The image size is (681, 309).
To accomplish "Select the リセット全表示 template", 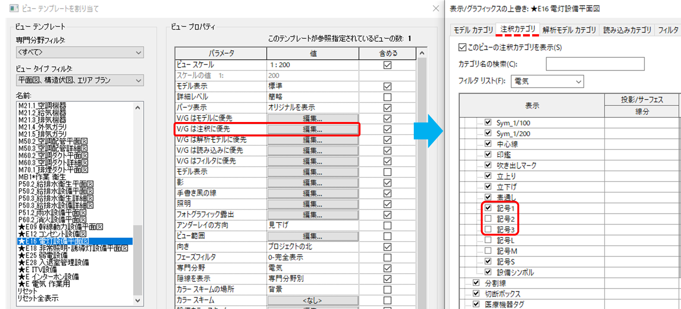I will (38, 298).
